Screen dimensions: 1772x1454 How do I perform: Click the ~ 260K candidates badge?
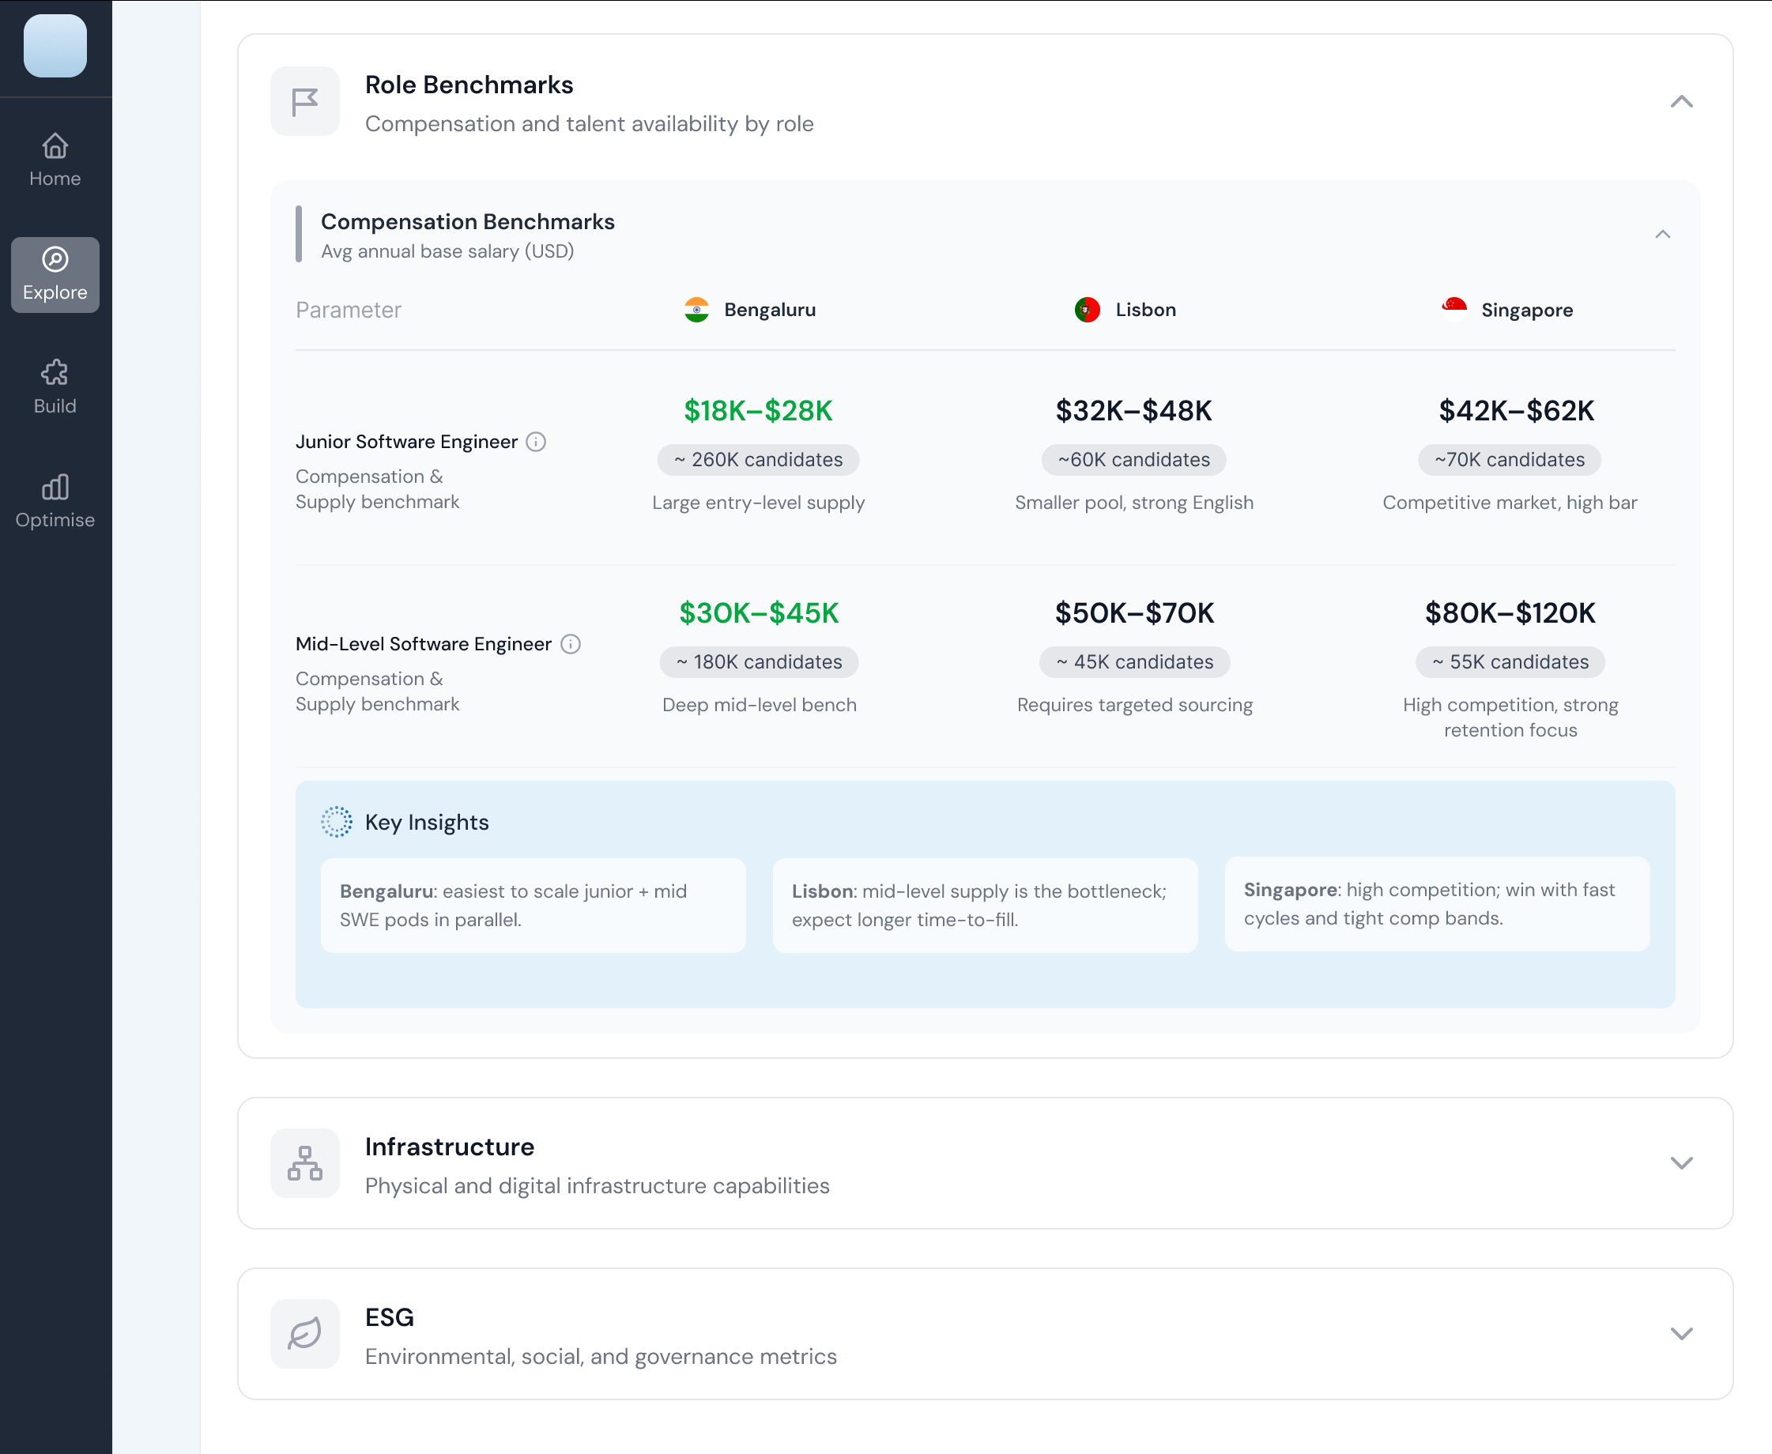tap(758, 460)
